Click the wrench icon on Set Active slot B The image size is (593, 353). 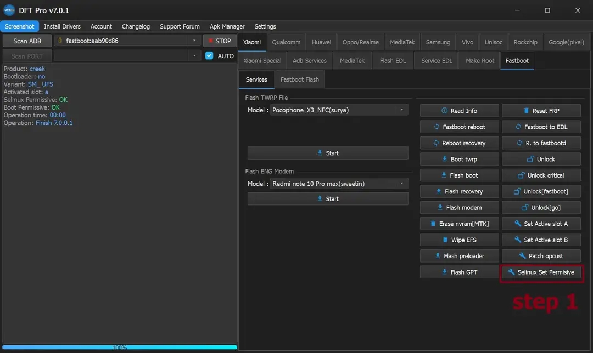pyautogui.click(x=518, y=240)
